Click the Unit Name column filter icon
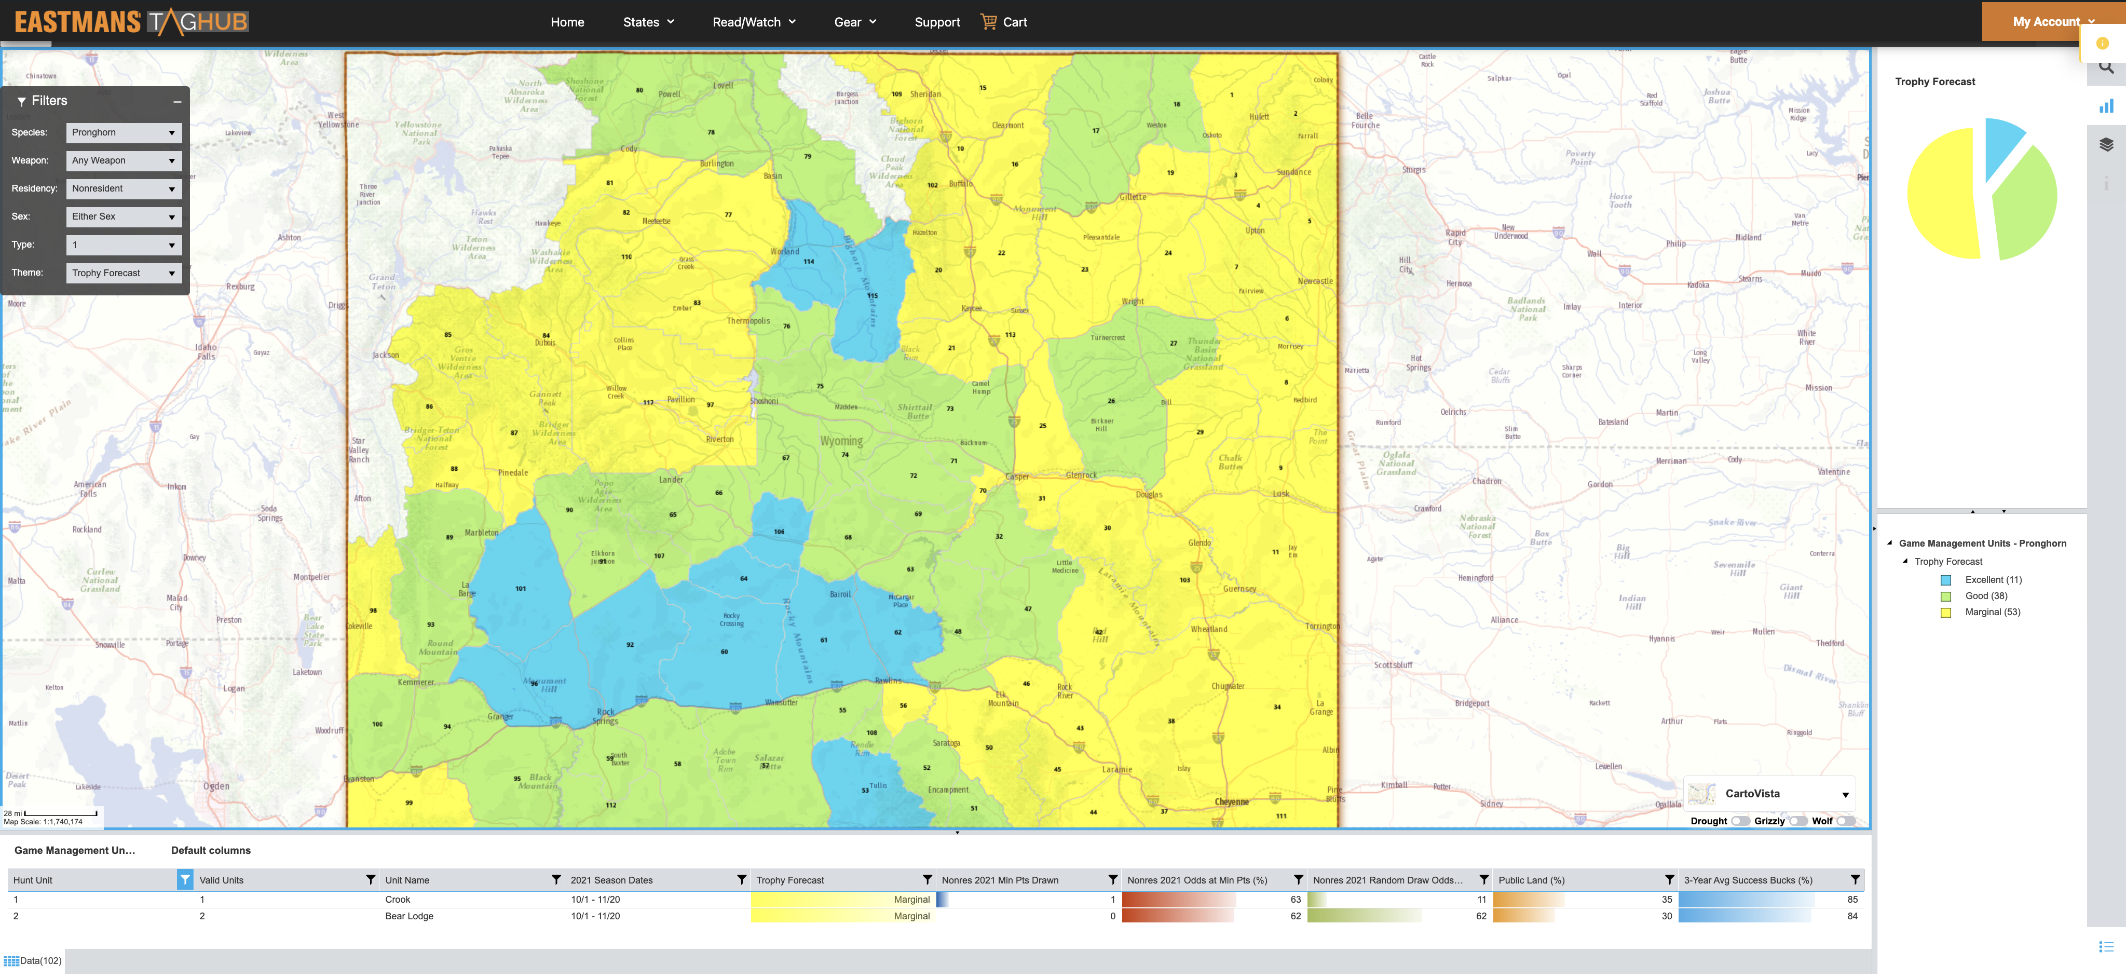The height and width of the screenshot is (979, 2126). 556,880
